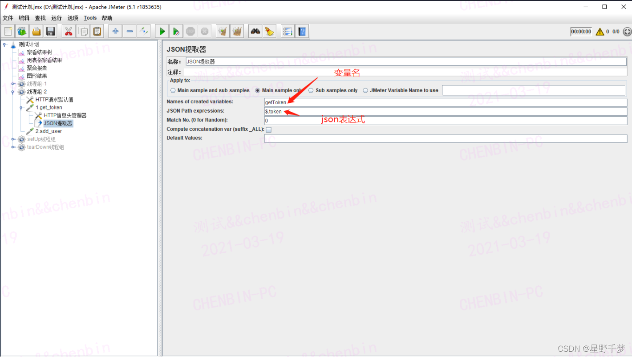The image size is (632, 357).
Task: Click the Stop test icon
Action: 190,31
